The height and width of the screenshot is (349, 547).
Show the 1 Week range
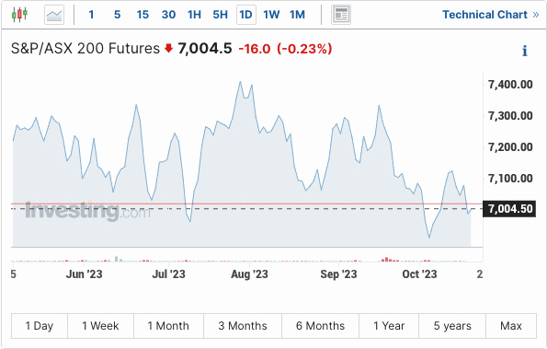100,326
